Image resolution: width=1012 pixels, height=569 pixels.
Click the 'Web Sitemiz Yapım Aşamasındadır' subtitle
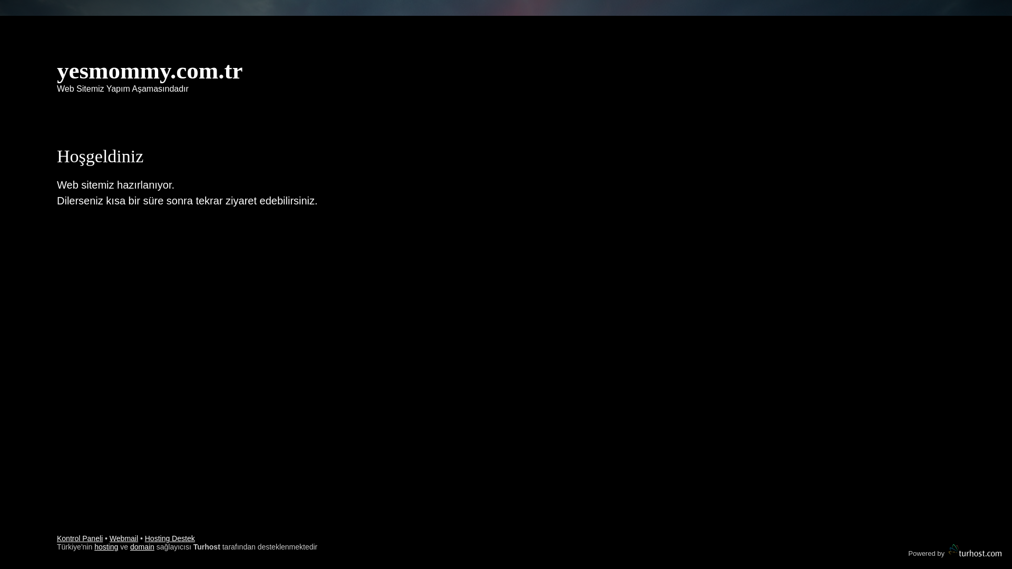coord(122,89)
